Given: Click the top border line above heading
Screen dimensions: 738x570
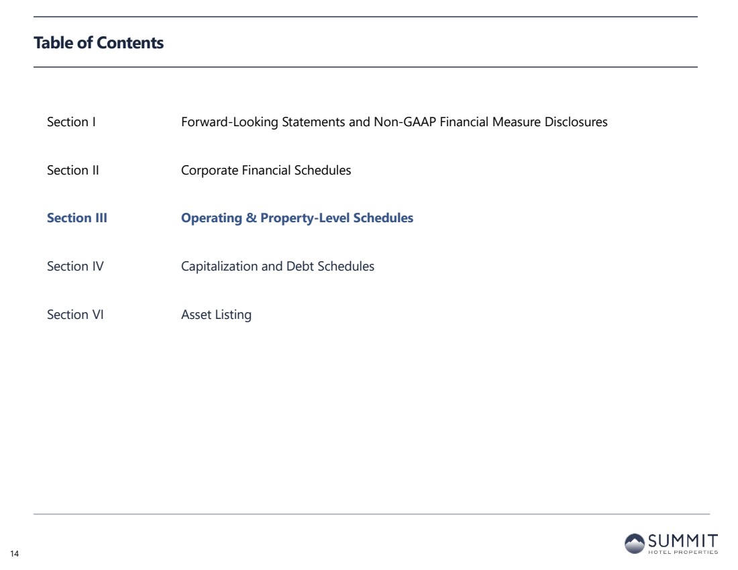Looking at the screenshot, I should coord(366,17).
